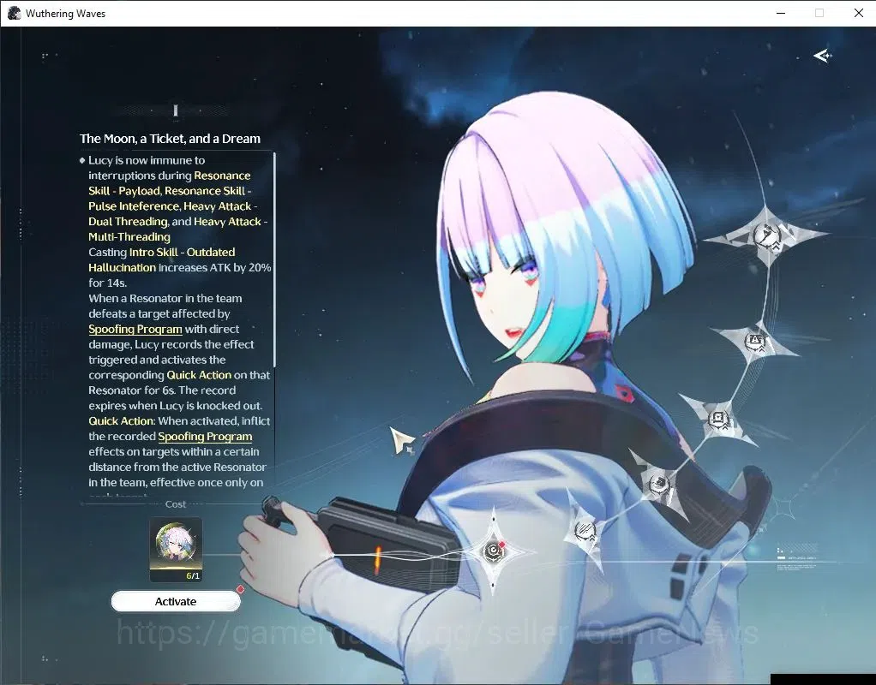Select the chain node with the square monitor icon

[x=718, y=420]
